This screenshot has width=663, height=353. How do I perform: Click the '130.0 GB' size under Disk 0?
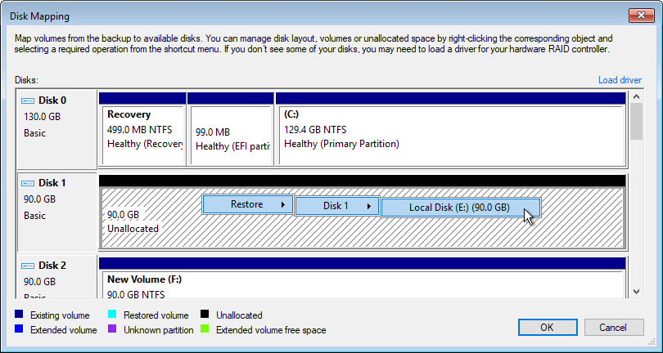click(43, 117)
